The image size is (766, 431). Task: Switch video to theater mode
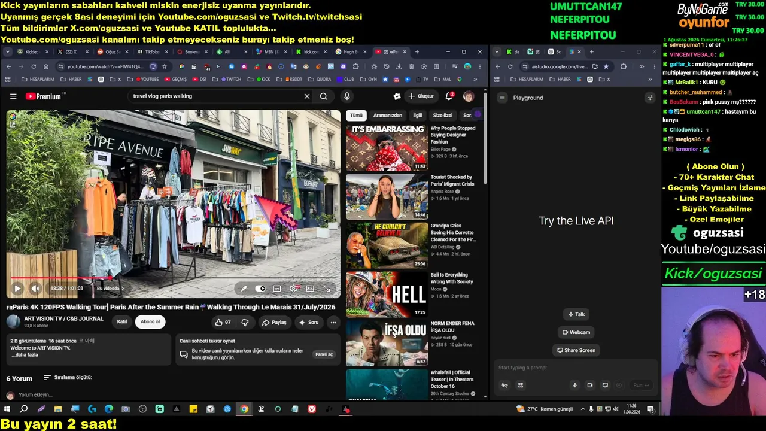pos(310,289)
